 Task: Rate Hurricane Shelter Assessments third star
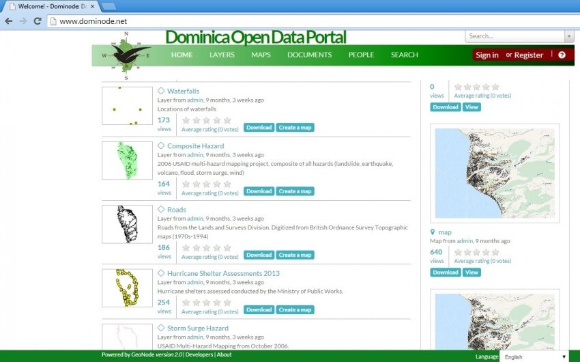click(x=207, y=303)
